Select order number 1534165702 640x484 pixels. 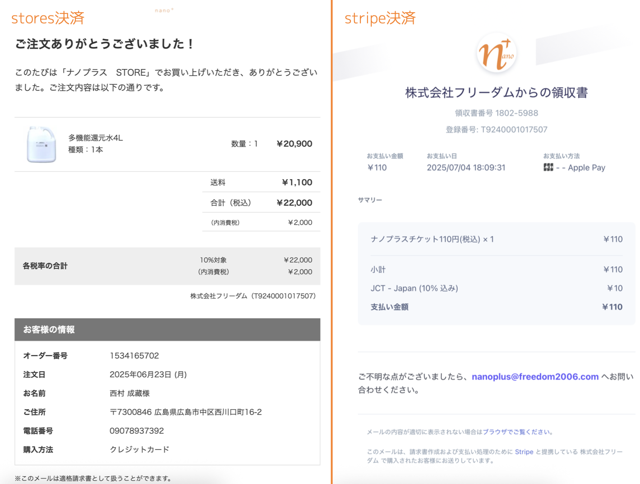(134, 355)
